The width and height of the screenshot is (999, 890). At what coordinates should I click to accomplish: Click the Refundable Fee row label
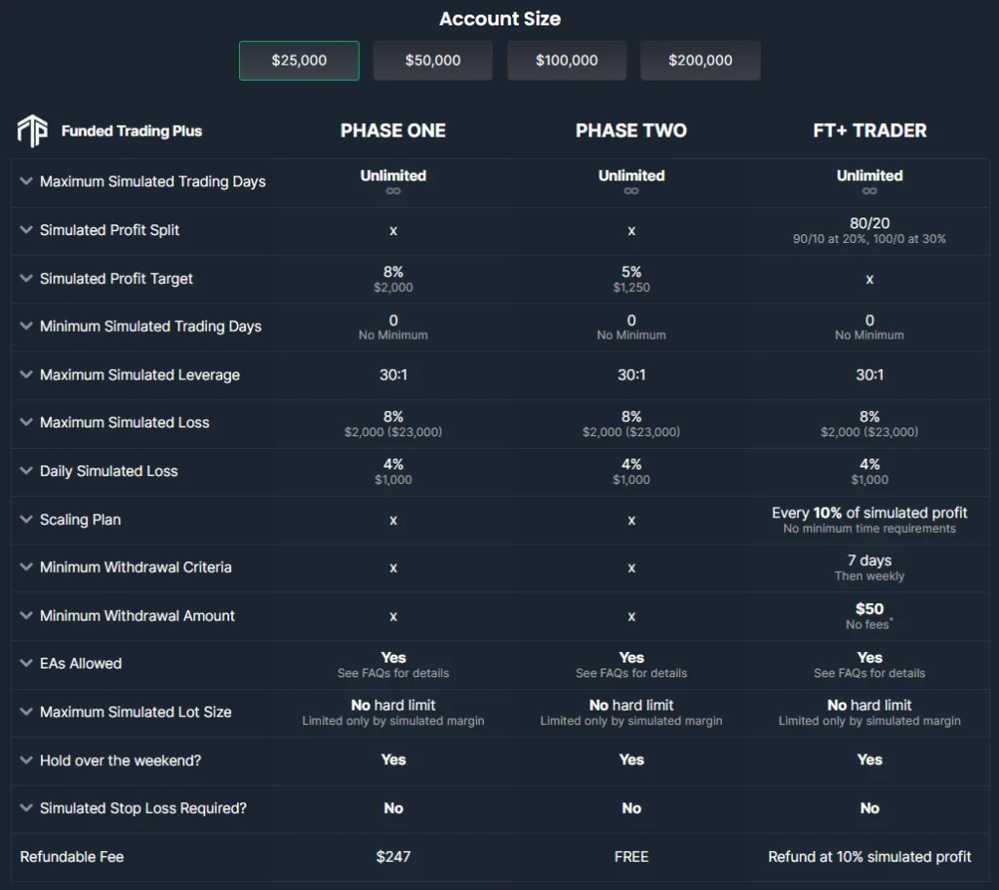point(72,856)
